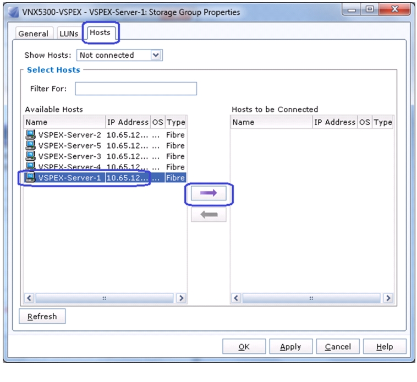Select host name VSPEX-Server-5
Viewport: 417px width, 382px height.
point(70,145)
